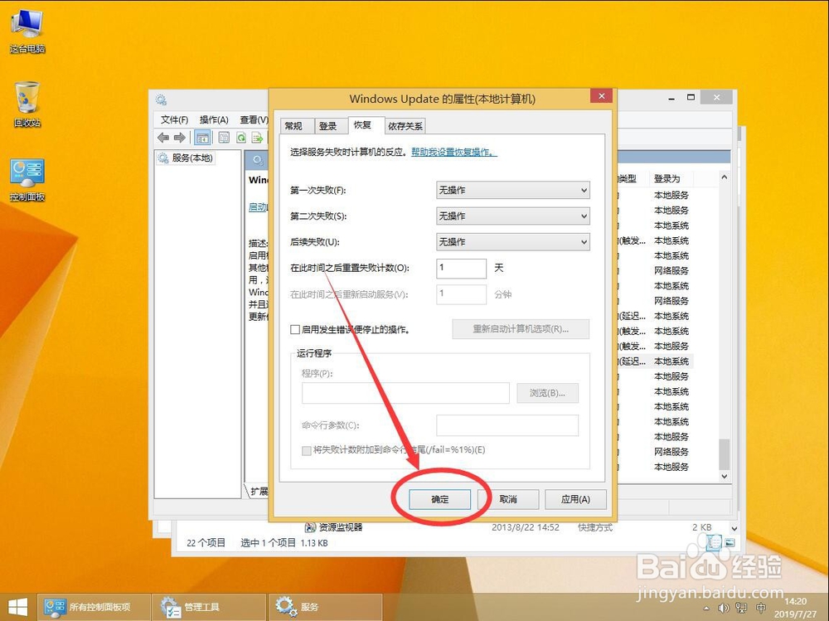
Task: Click Explorer window's scroll-down arrow beside 2 KB
Action: coord(734,528)
